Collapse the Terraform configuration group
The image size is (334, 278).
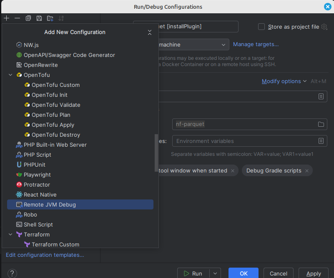10,234
